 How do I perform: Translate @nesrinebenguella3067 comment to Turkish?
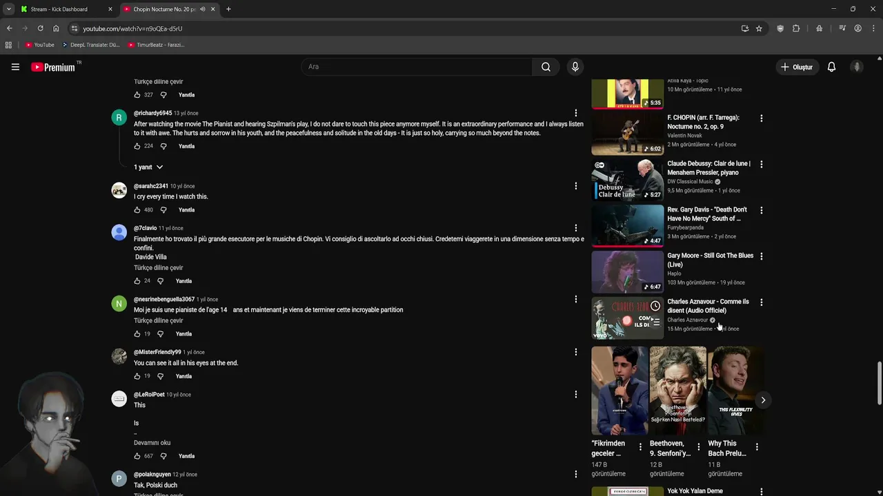click(x=158, y=320)
